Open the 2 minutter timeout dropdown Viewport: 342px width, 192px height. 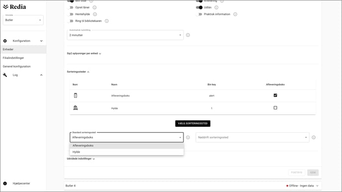[x=125, y=35]
